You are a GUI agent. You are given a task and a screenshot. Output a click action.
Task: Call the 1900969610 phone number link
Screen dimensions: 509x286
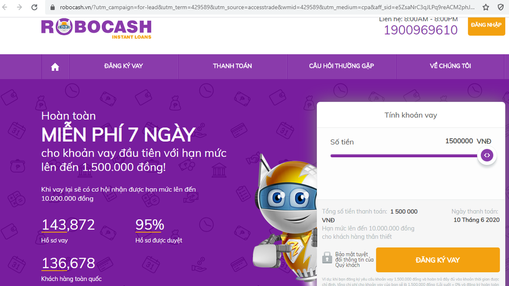420,31
